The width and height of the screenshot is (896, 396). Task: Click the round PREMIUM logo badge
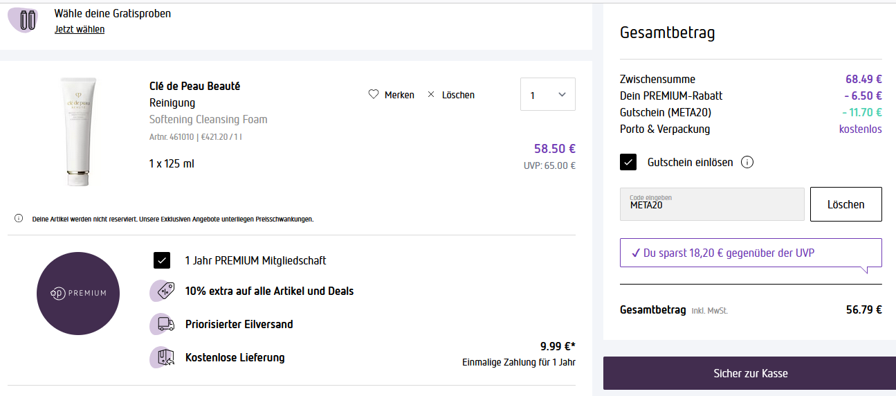[x=77, y=293]
